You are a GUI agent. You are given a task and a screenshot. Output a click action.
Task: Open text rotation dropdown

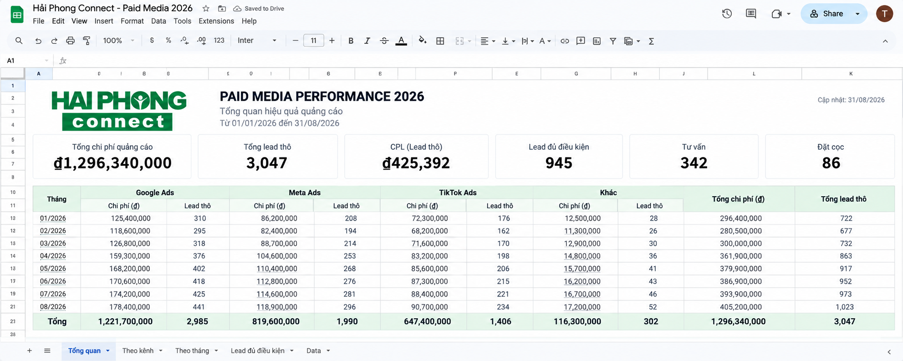(545, 41)
